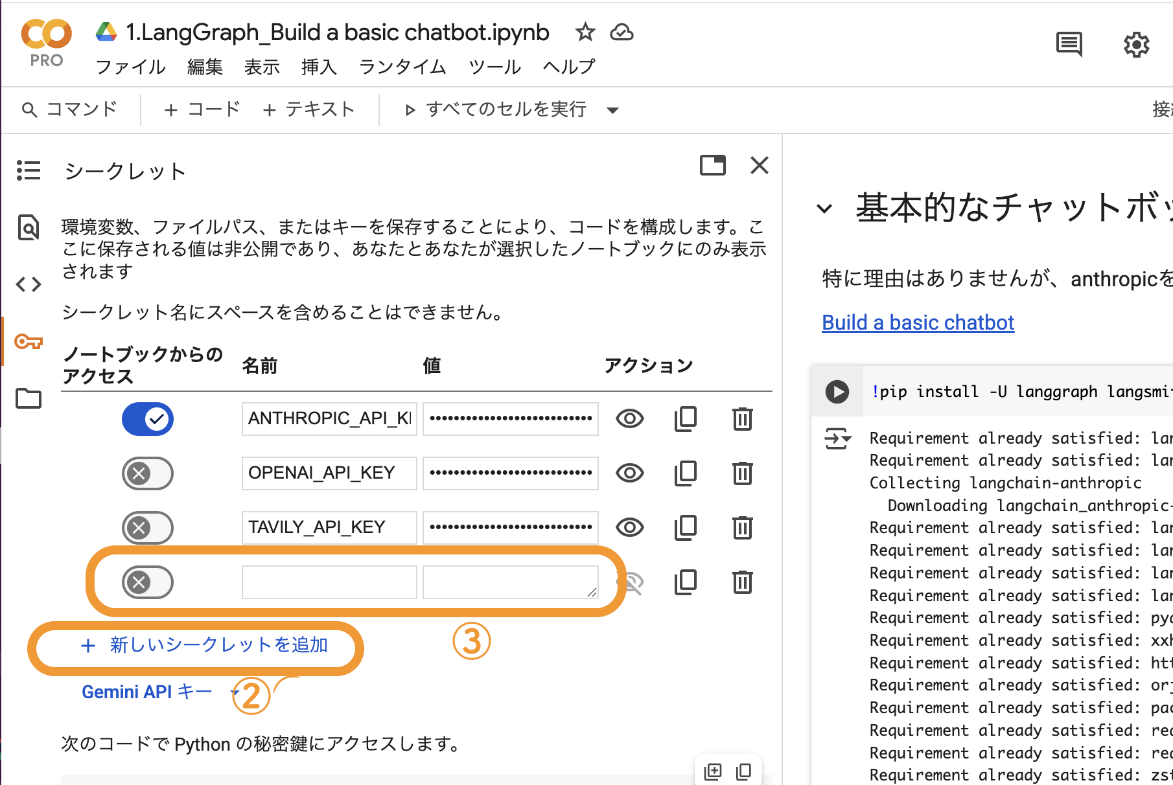Viewport: 1173px width, 785px height.
Task: Click the Google Drive icon beside notebook title
Action: point(106,32)
